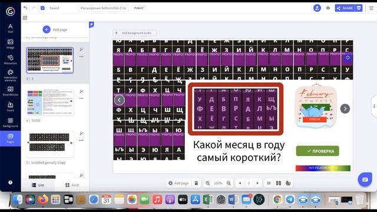Go to previous page in bottom toolbar
The width and height of the screenshot is (377, 212).
[240, 183]
